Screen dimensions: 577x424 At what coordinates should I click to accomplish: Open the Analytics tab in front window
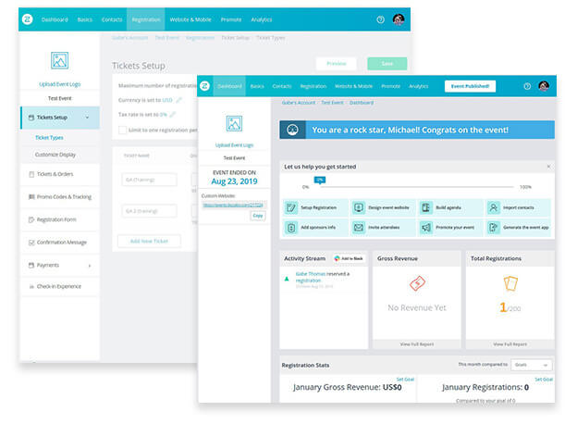click(x=418, y=86)
